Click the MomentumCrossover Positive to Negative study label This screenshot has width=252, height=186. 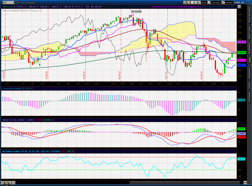175,7
